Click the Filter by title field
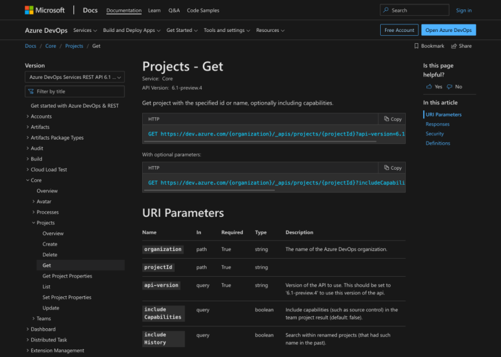Screen dimensions: 501x357 [75, 91]
